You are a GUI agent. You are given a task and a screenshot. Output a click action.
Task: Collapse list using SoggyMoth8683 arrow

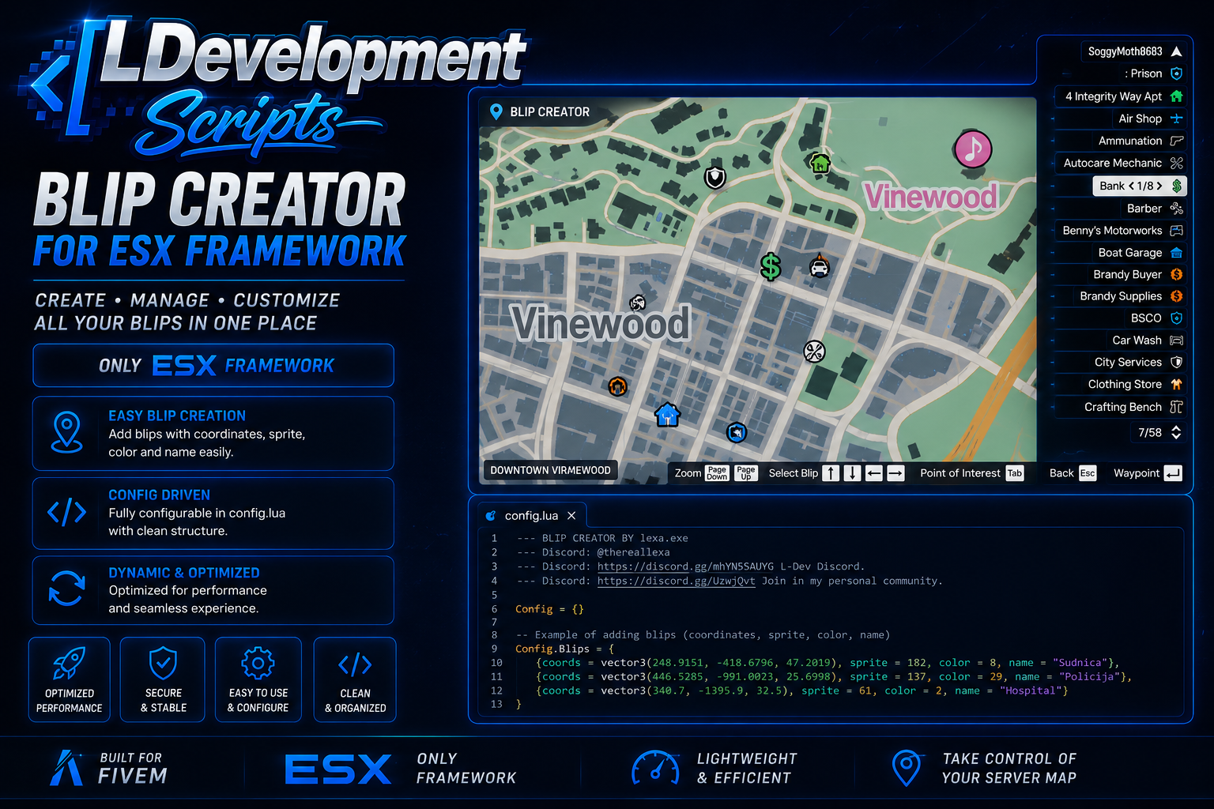[x=1176, y=51]
